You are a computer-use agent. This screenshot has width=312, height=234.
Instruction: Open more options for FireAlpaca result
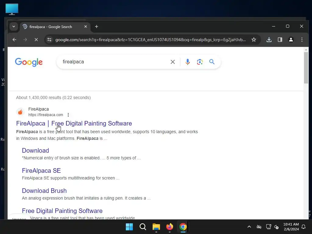(68, 115)
